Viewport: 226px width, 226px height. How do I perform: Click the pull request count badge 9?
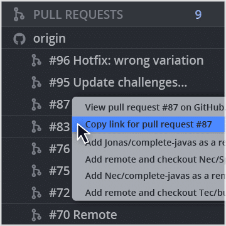[198, 14]
